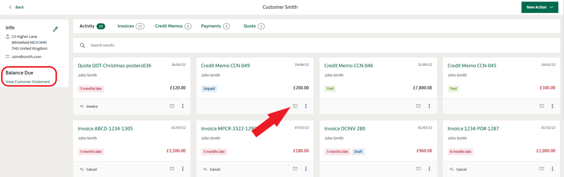Click the Back arrow icon
Image resolution: width=564 pixels, height=177 pixels.
point(10,7)
